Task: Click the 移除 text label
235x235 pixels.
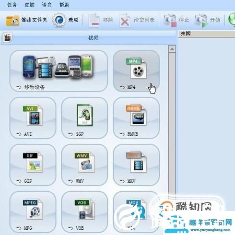Action: tap(108, 20)
